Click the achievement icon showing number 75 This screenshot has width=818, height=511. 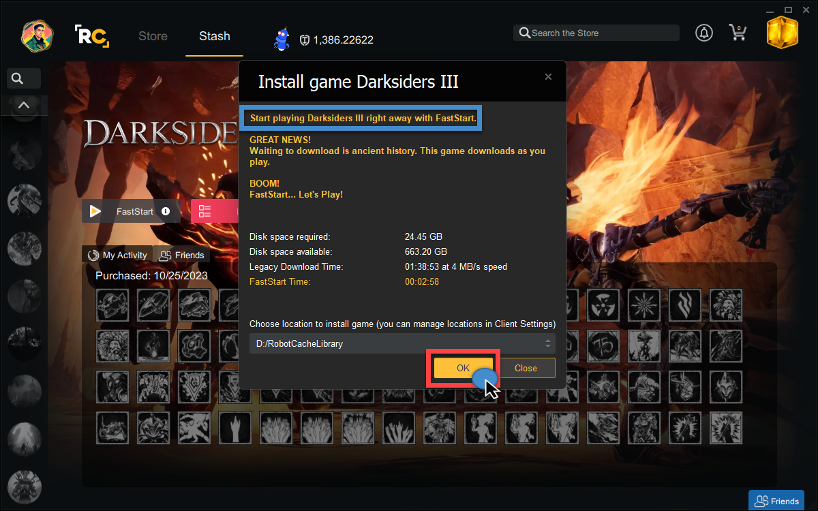[603, 345]
